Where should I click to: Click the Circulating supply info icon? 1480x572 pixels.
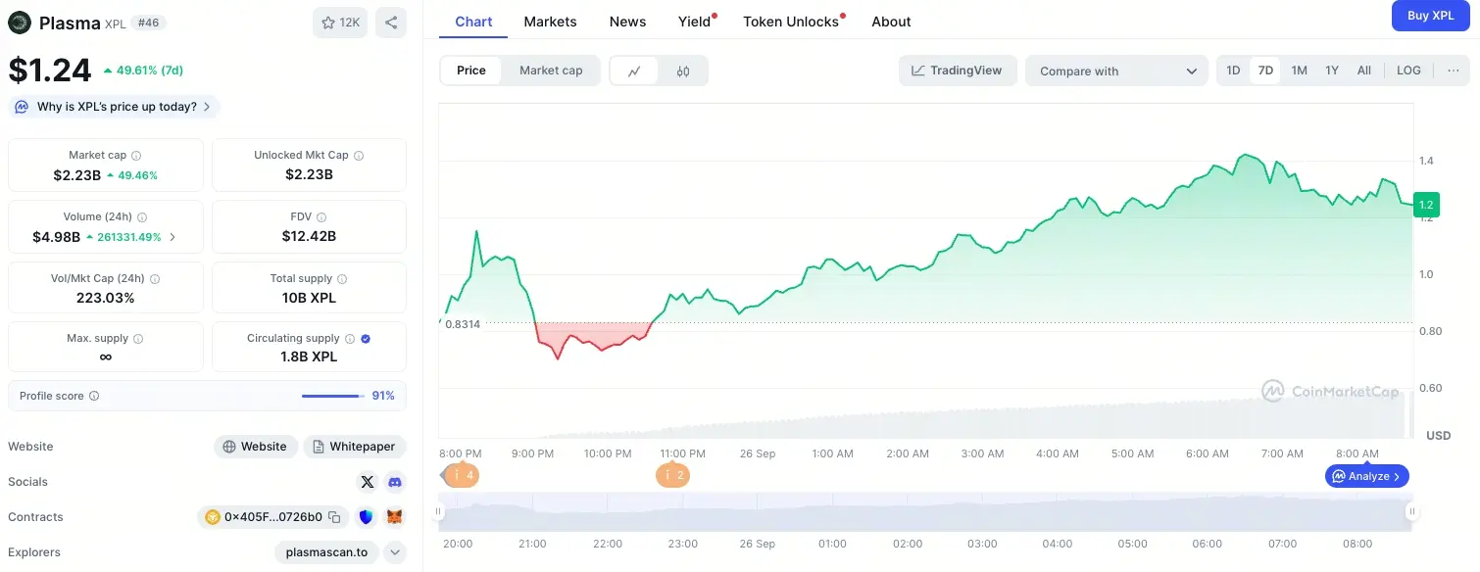click(x=350, y=339)
